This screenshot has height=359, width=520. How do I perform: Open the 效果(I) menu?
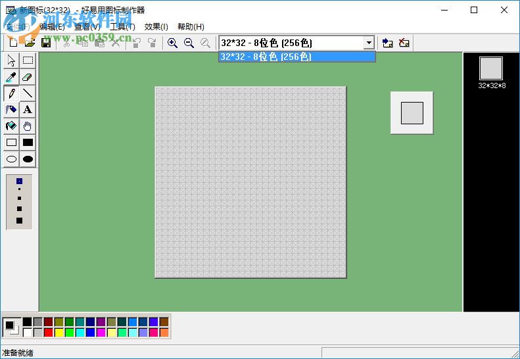coord(156,27)
